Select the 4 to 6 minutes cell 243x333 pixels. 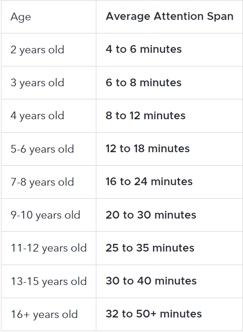[144, 49]
